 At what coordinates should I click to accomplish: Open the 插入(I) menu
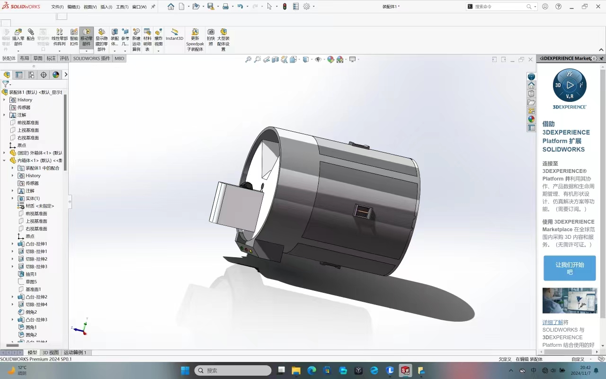coord(106,7)
